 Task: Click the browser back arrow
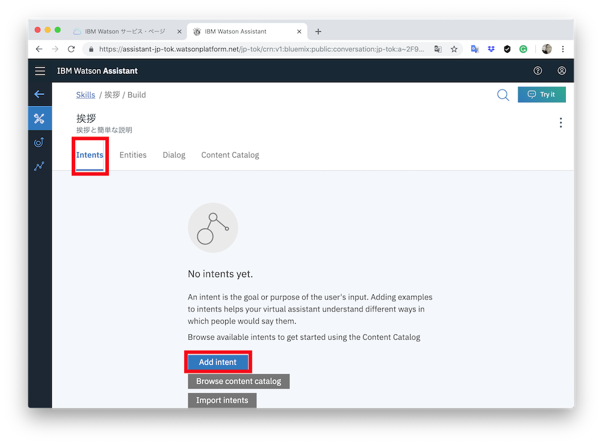(39, 49)
